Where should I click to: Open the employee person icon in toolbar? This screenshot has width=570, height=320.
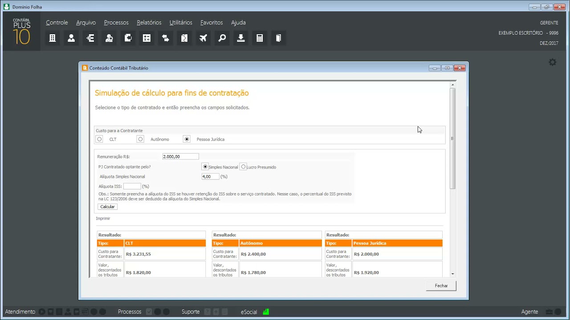point(71,38)
